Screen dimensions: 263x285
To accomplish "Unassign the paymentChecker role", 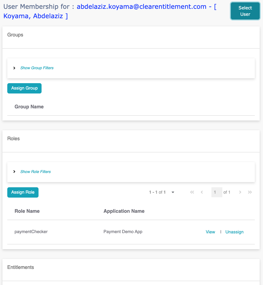I will coord(234,232).
